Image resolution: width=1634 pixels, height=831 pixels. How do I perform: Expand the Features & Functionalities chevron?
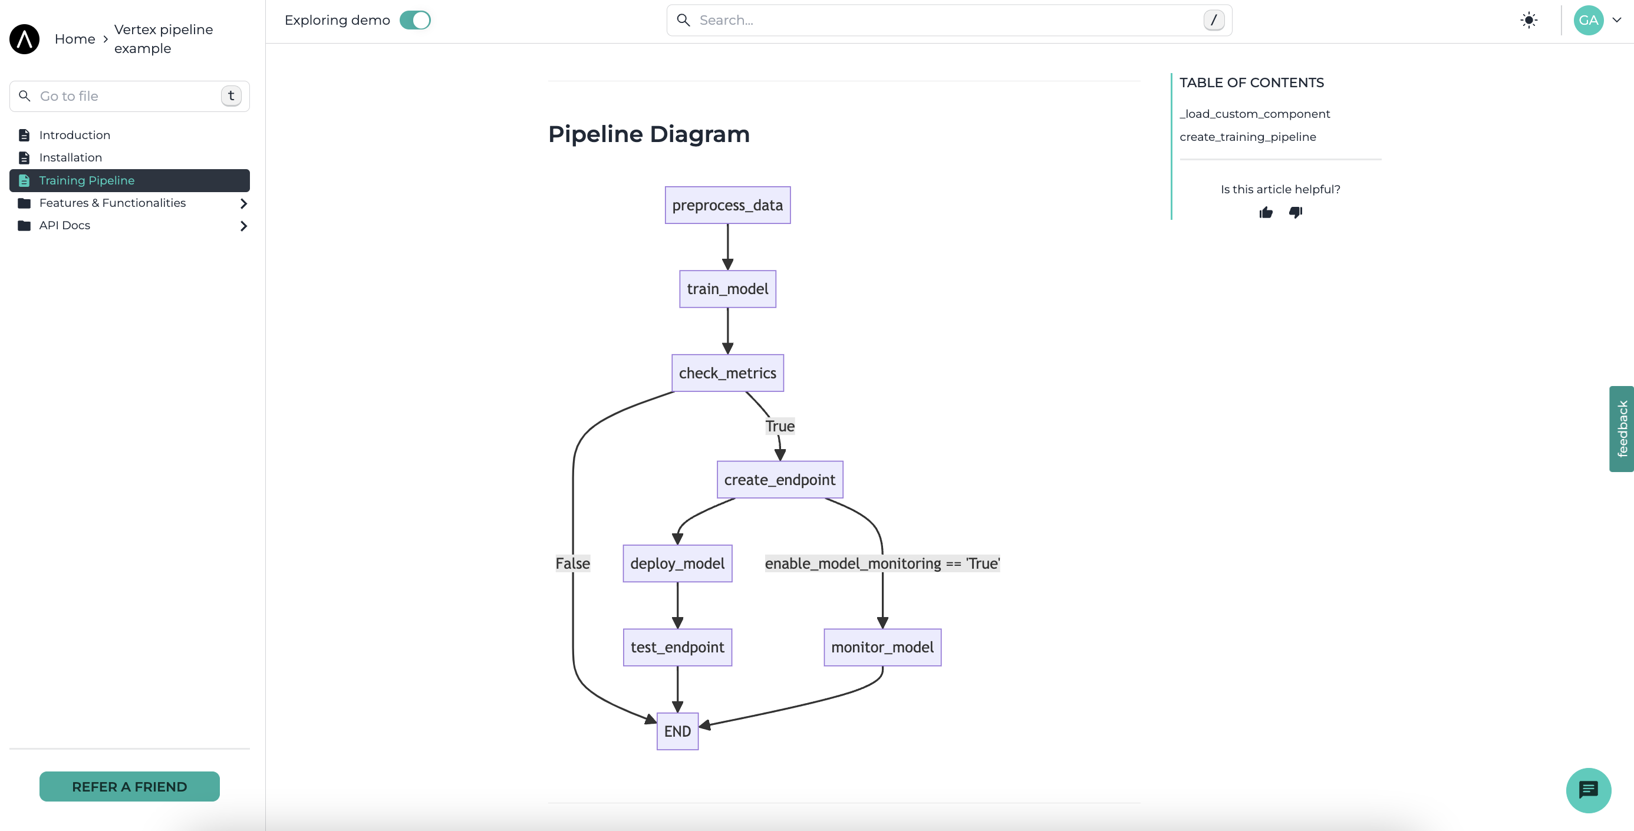click(x=243, y=204)
